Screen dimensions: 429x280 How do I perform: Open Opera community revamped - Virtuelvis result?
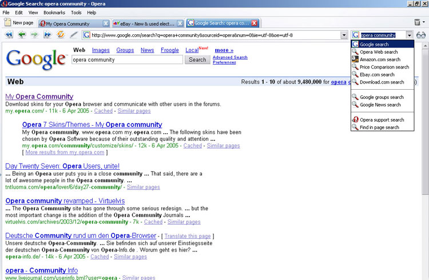65,201
